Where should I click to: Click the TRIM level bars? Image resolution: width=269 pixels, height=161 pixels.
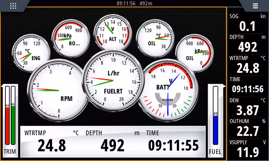(10, 120)
